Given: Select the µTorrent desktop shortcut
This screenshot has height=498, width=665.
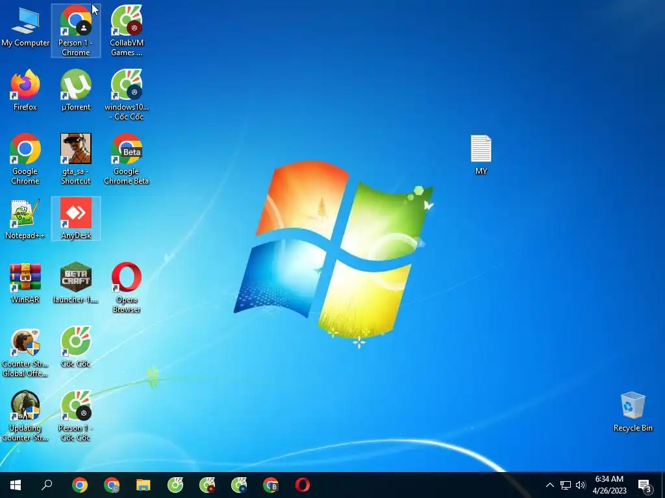Looking at the screenshot, I should pyautogui.click(x=75, y=91).
